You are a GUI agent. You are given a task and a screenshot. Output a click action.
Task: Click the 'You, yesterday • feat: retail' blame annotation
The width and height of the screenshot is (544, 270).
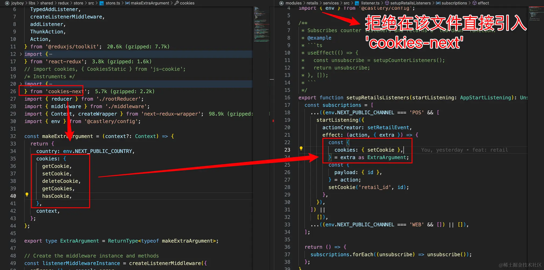(464, 150)
